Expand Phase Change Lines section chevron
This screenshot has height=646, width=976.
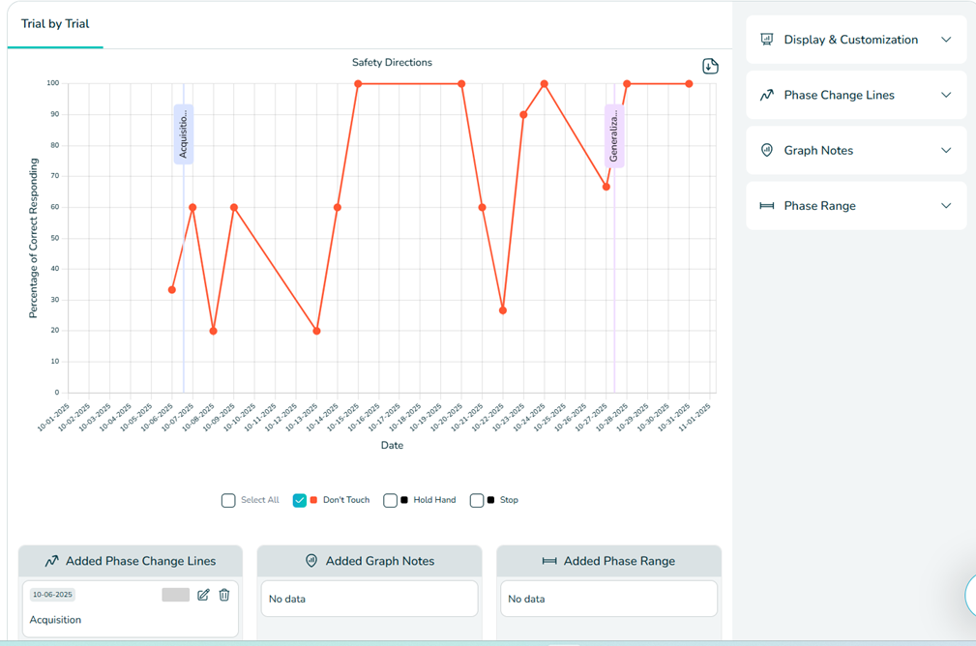click(x=946, y=95)
